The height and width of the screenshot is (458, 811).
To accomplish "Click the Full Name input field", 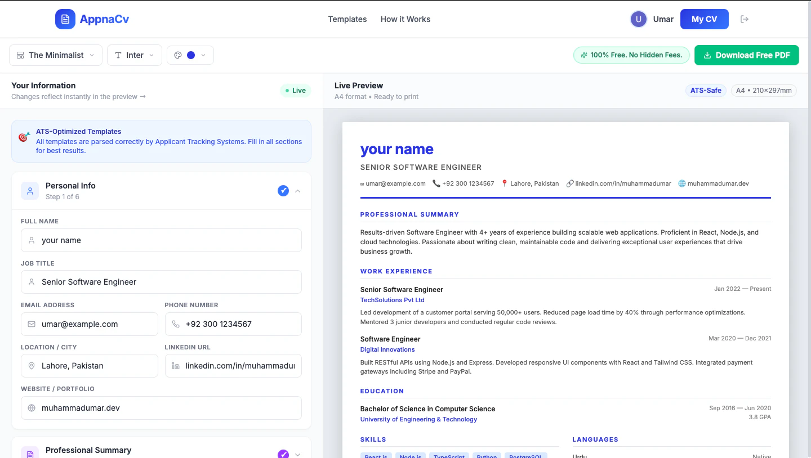I will 161,240.
